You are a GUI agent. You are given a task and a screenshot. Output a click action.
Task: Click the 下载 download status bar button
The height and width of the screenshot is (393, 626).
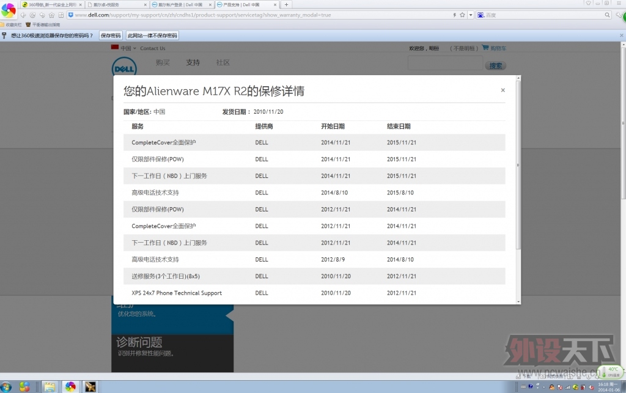523,376
